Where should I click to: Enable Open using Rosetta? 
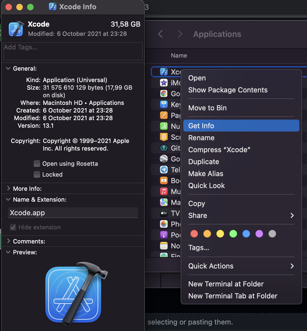click(37, 164)
